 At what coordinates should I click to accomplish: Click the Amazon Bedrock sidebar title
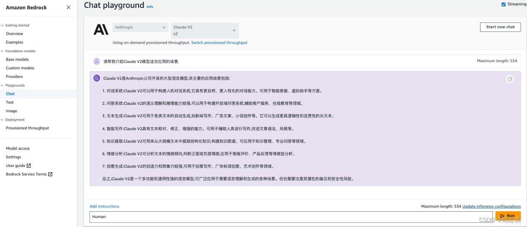(x=27, y=7)
